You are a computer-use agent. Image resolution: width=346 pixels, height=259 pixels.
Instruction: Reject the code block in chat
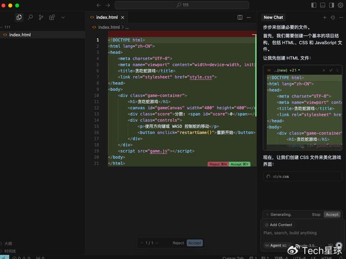[323, 70]
